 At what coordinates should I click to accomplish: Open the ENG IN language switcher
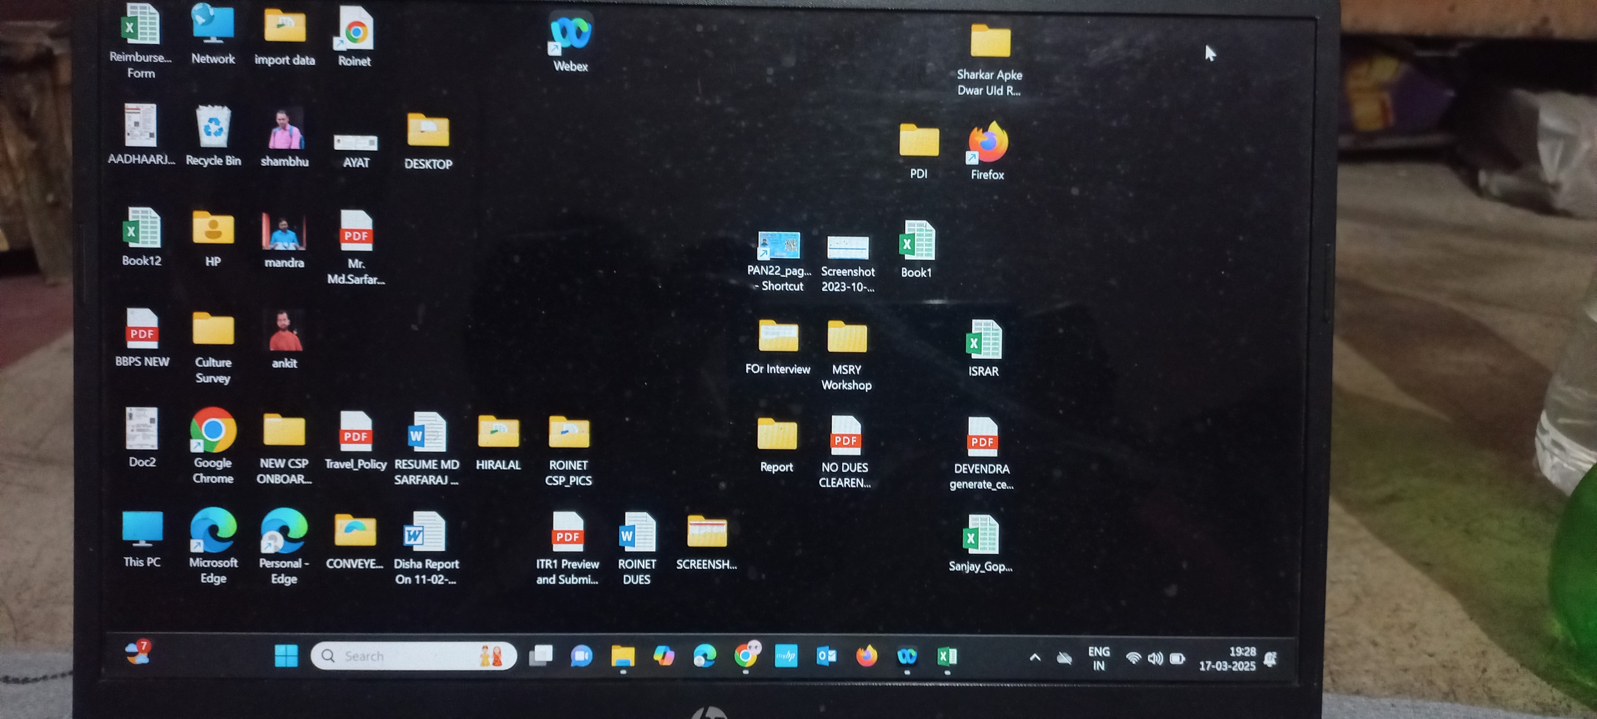pos(1099,658)
